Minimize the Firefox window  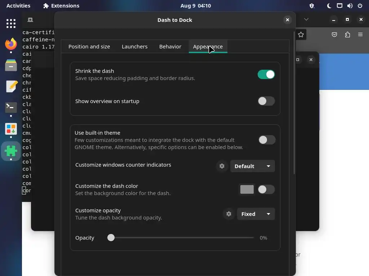click(333, 20)
